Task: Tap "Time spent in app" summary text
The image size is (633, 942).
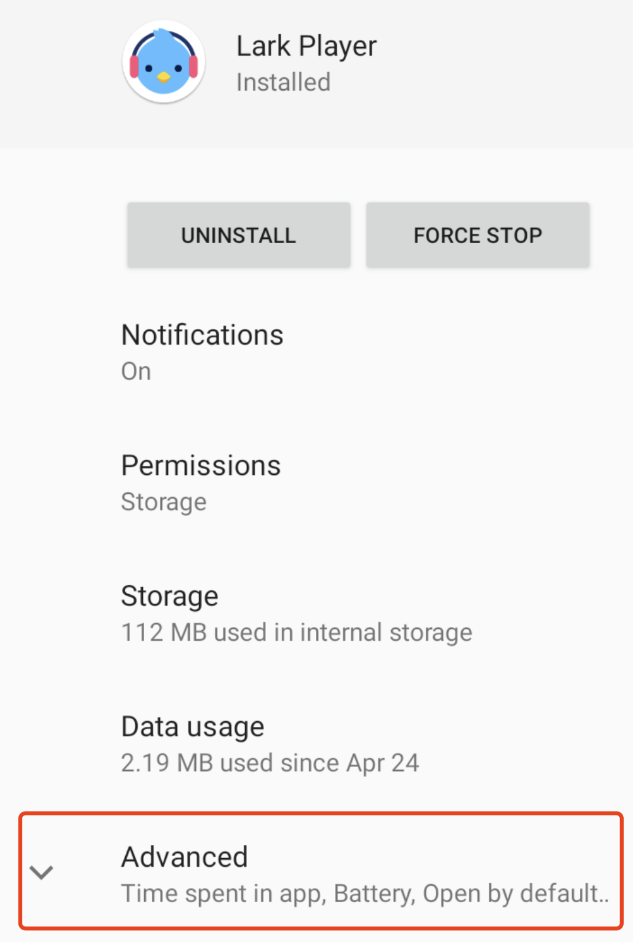Action: [223, 894]
